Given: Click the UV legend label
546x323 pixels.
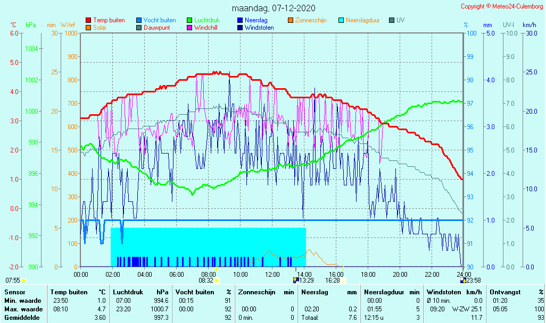Looking at the screenshot, I should tap(401, 20).
